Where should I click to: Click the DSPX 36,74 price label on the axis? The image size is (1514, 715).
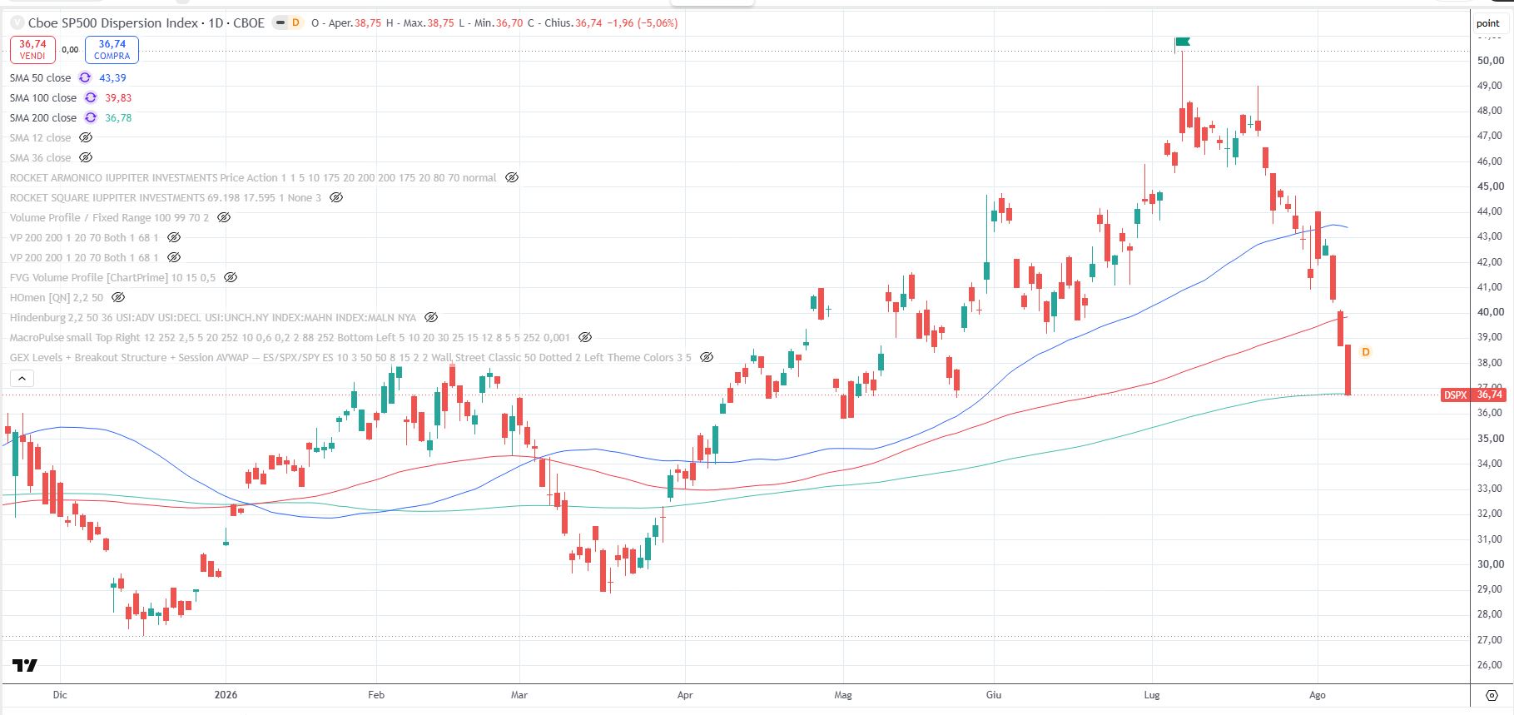1473,395
